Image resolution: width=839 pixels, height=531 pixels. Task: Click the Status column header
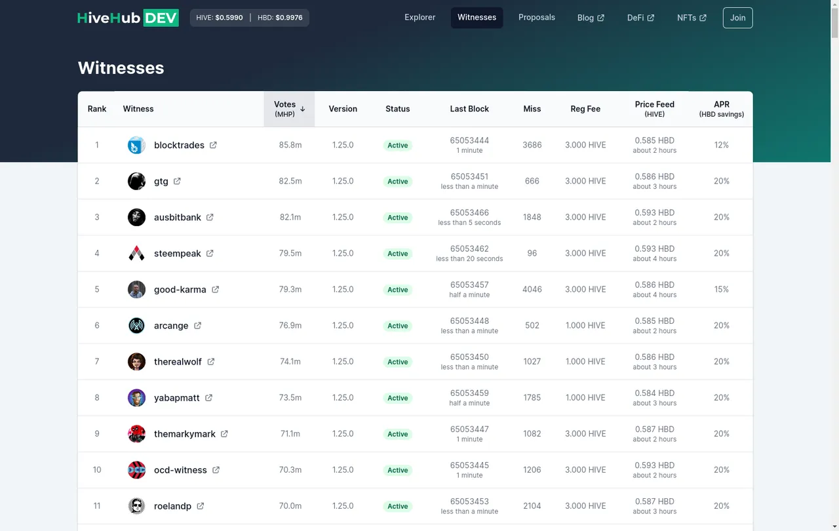398,109
